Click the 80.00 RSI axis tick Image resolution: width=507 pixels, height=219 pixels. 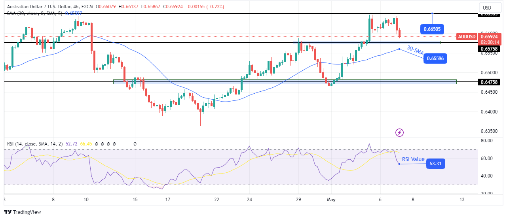(486, 141)
